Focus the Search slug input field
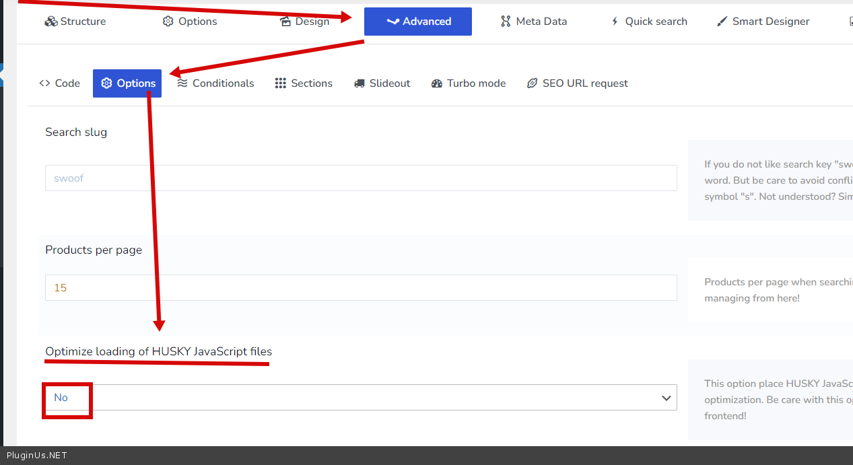Screen dimensions: 853x465 coord(361,178)
